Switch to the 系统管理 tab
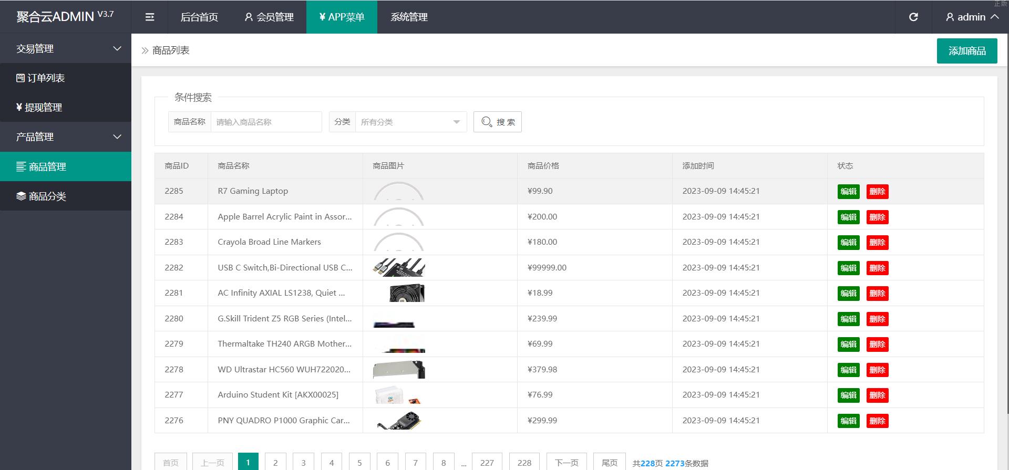Image resolution: width=1009 pixels, height=470 pixels. click(409, 17)
